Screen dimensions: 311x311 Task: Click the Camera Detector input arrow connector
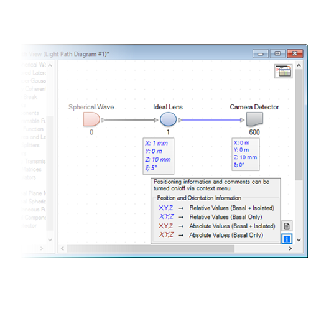242,120
